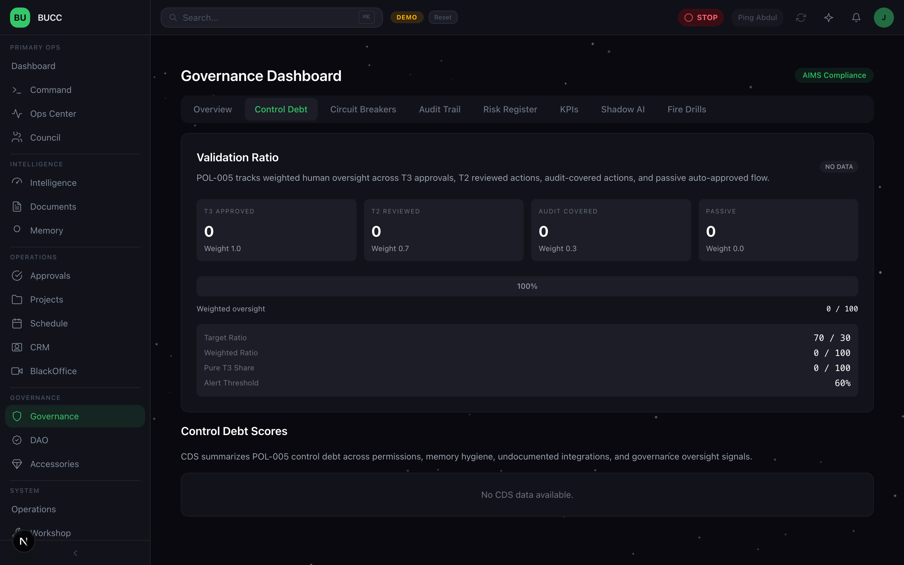Switch to the Audit Trail tab
The height and width of the screenshot is (565, 904).
(440, 110)
